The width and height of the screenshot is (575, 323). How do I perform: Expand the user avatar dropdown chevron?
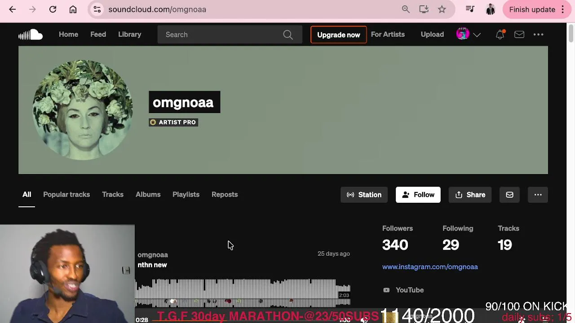click(x=477, y=35)
